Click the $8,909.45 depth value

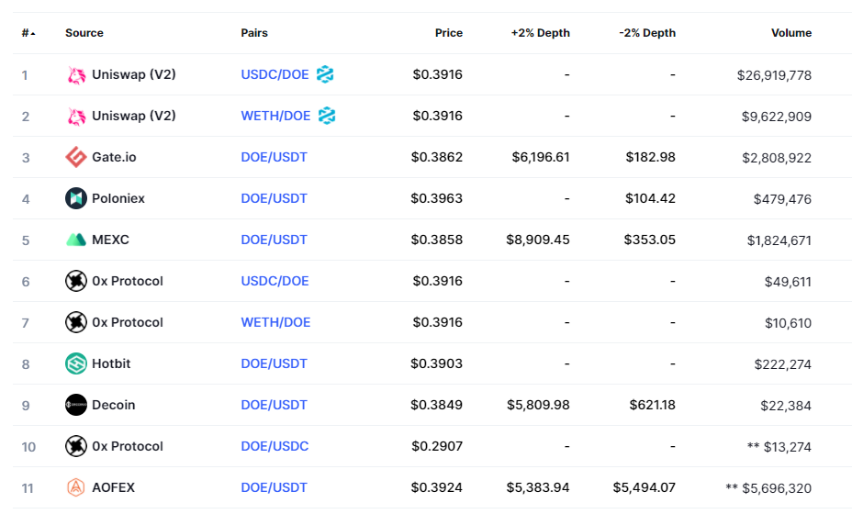538,240
